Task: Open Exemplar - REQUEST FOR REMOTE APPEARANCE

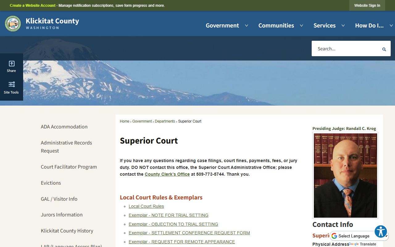Action: [182, 242]
